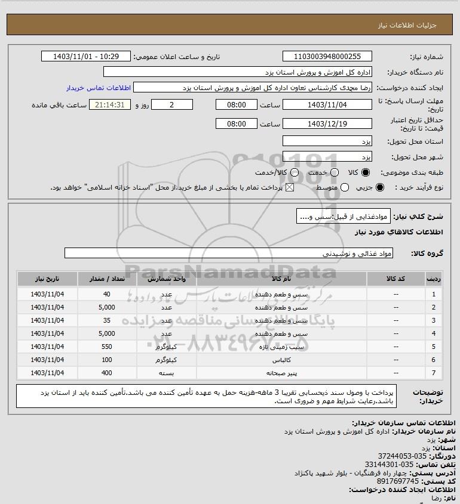Click quantity 5,000 in row 4
This screenshot has width=460, height=504.
click(107, 333)
